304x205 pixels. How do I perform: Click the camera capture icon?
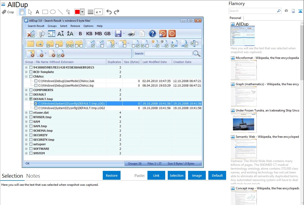coord(286,11)
